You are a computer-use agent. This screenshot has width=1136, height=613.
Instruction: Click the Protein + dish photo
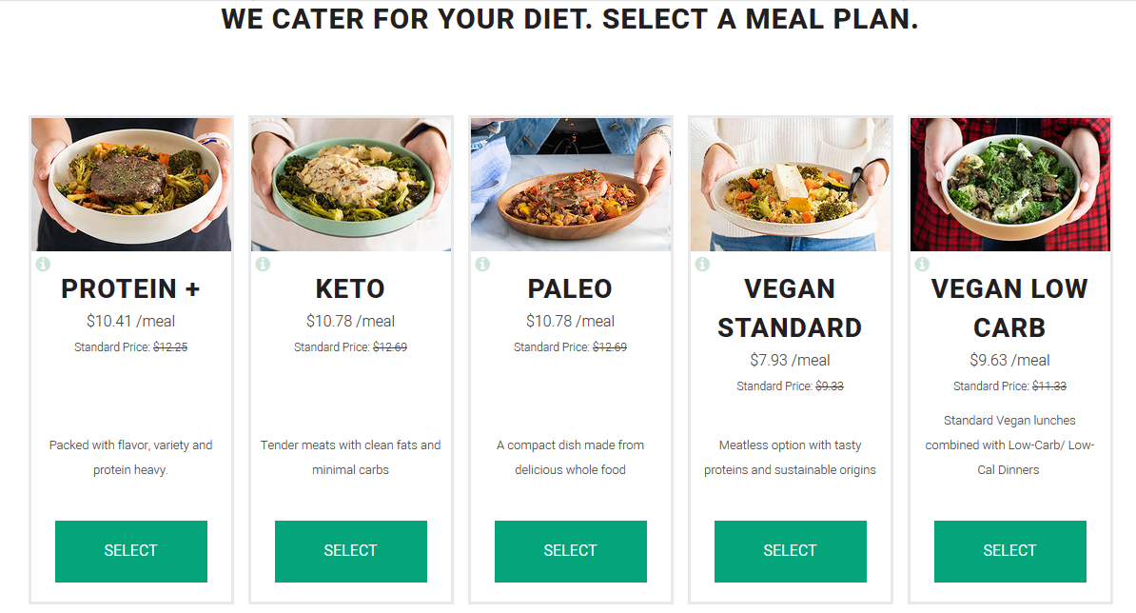click(x=130, y=183)
